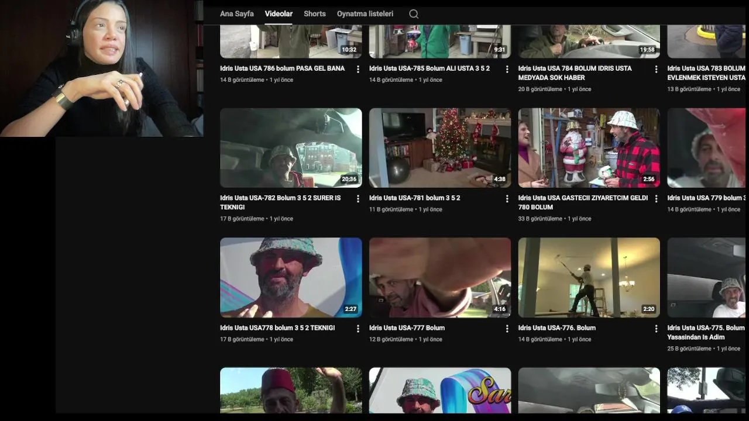Play the 2:27 bucket hat closeup thumbnail

(x=291, y=278)
